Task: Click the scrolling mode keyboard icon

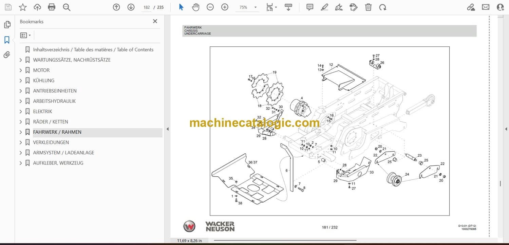Action: pyautogui.click(x=288, y=7)
